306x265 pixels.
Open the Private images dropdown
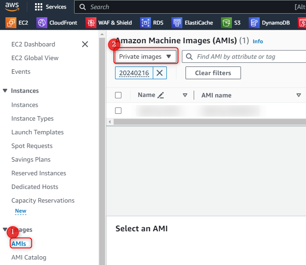point(145,56)
